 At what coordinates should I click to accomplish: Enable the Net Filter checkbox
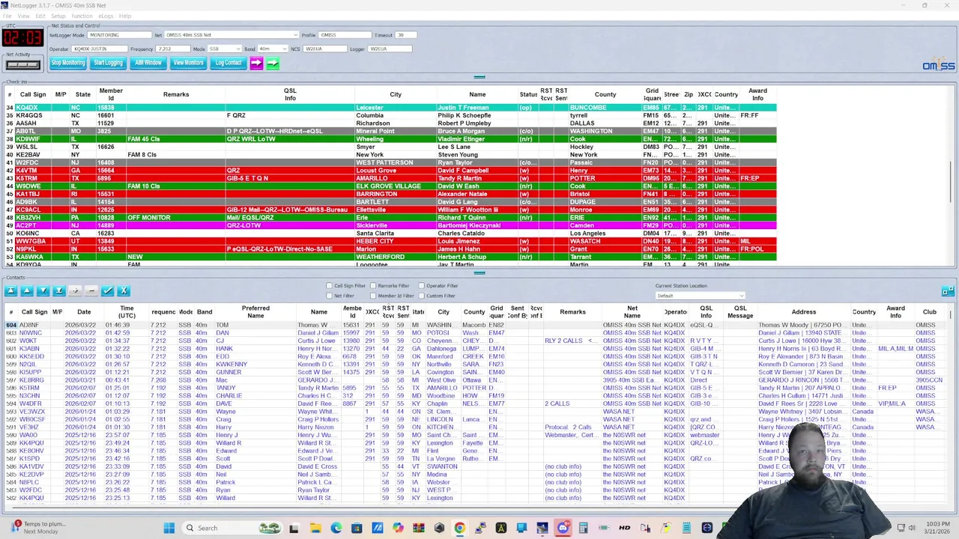329,296
